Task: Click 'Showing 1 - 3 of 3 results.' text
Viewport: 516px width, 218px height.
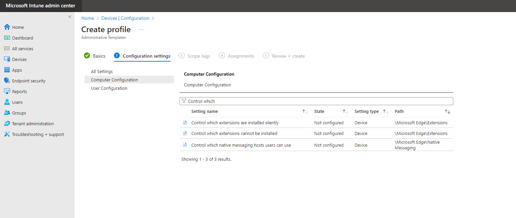Action: click(206, 159)
